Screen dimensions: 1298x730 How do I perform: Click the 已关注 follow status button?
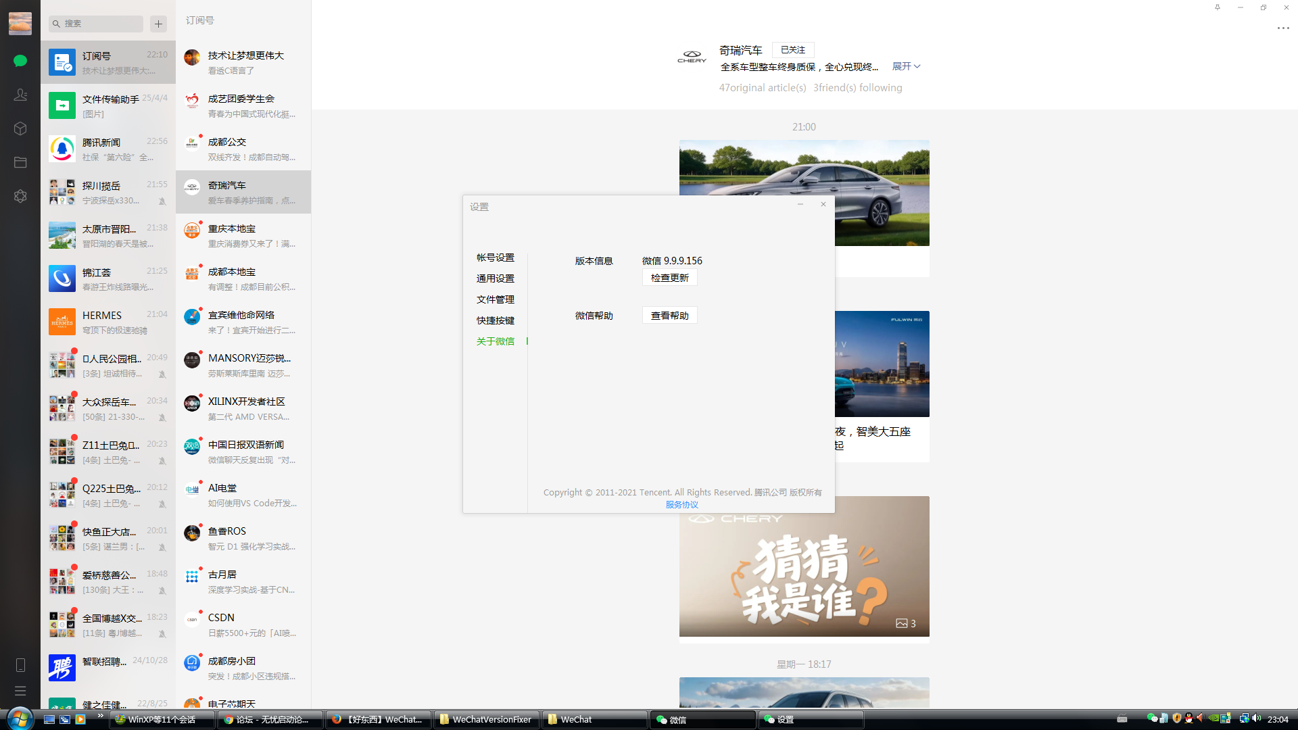pyautogui.click(x=792, y=50)
